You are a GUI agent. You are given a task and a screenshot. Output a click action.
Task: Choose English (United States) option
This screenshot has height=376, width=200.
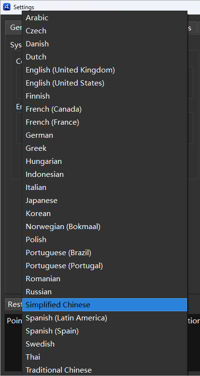104,83
